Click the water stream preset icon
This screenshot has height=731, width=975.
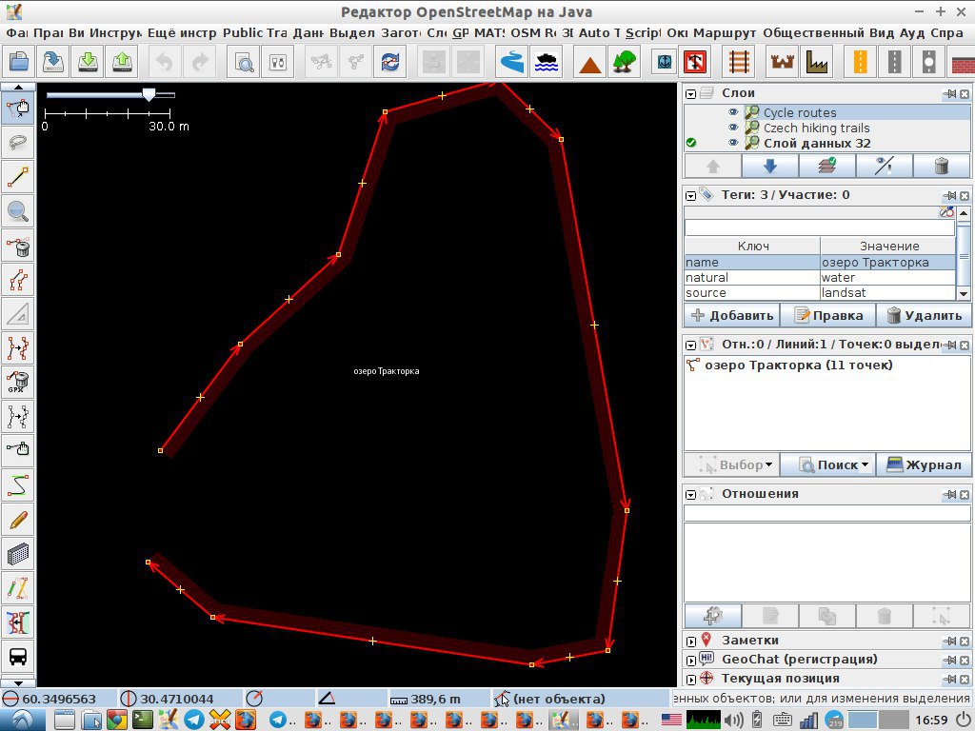[512, 62]
